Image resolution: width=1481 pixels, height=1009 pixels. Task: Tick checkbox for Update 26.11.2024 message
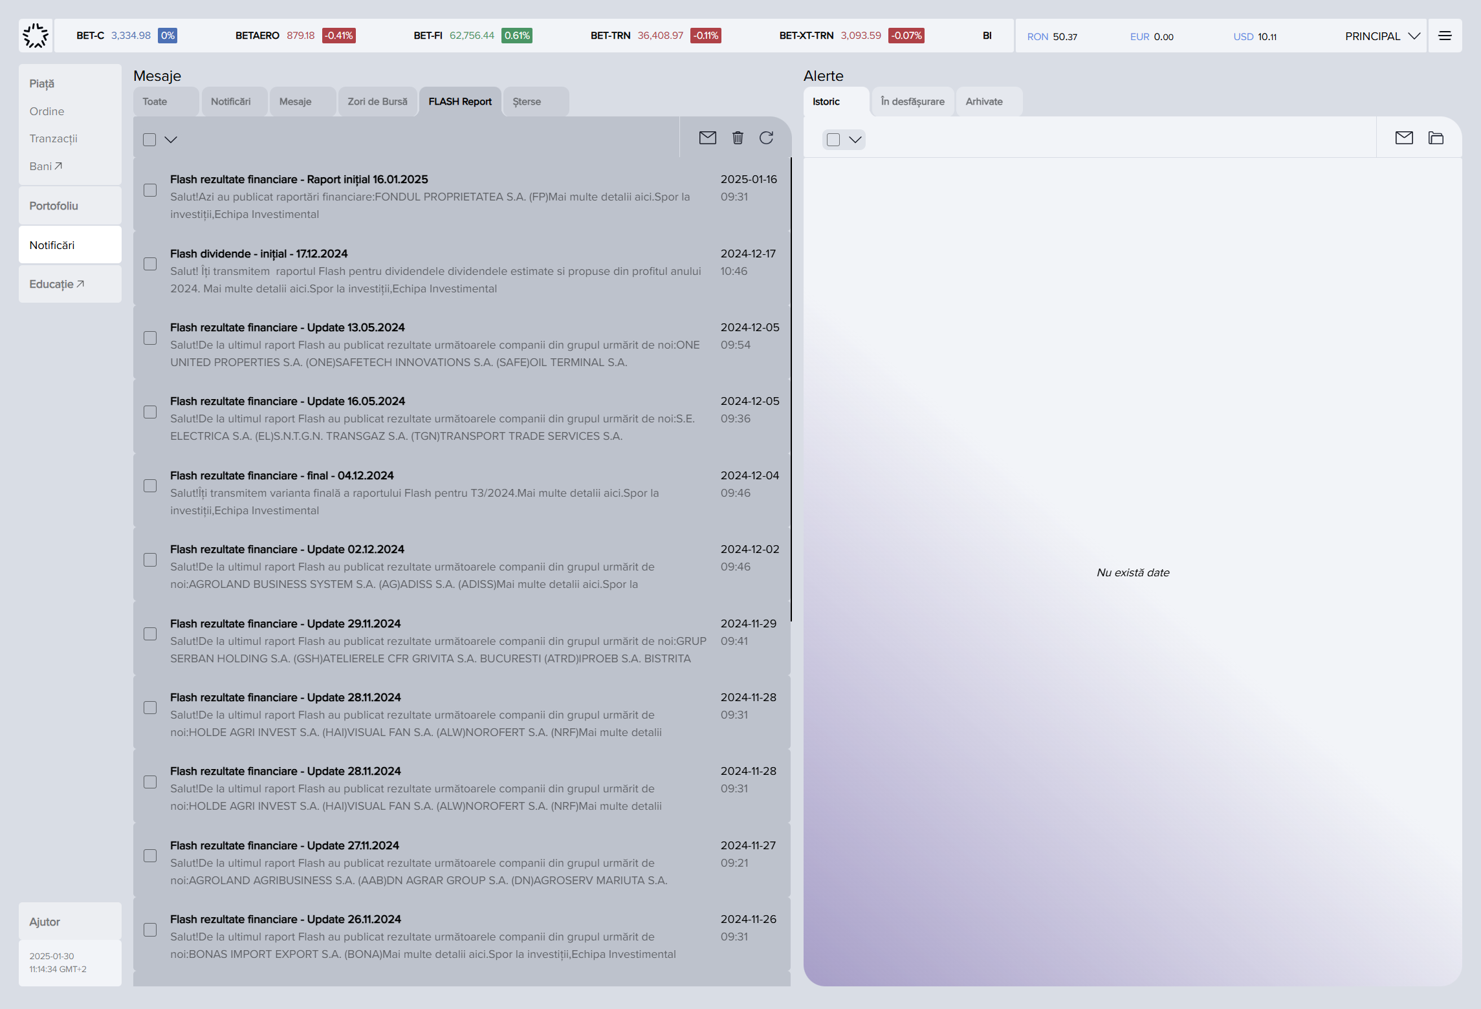pos(150,930)
